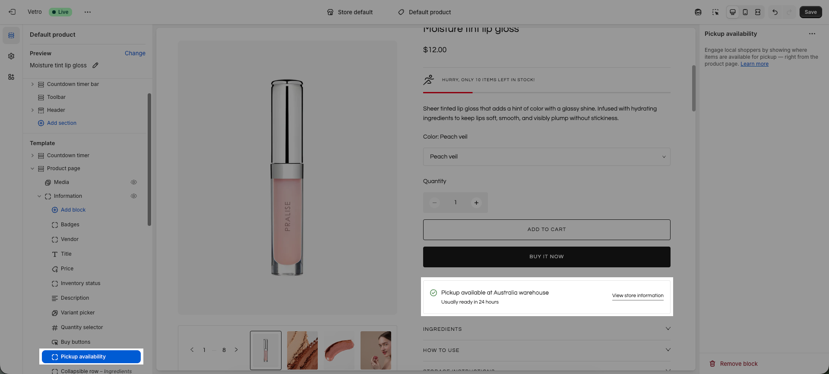The width and height of the screenshot is (829, 374).
Task: Click the undo arrow icon
Action: [775, 12]
